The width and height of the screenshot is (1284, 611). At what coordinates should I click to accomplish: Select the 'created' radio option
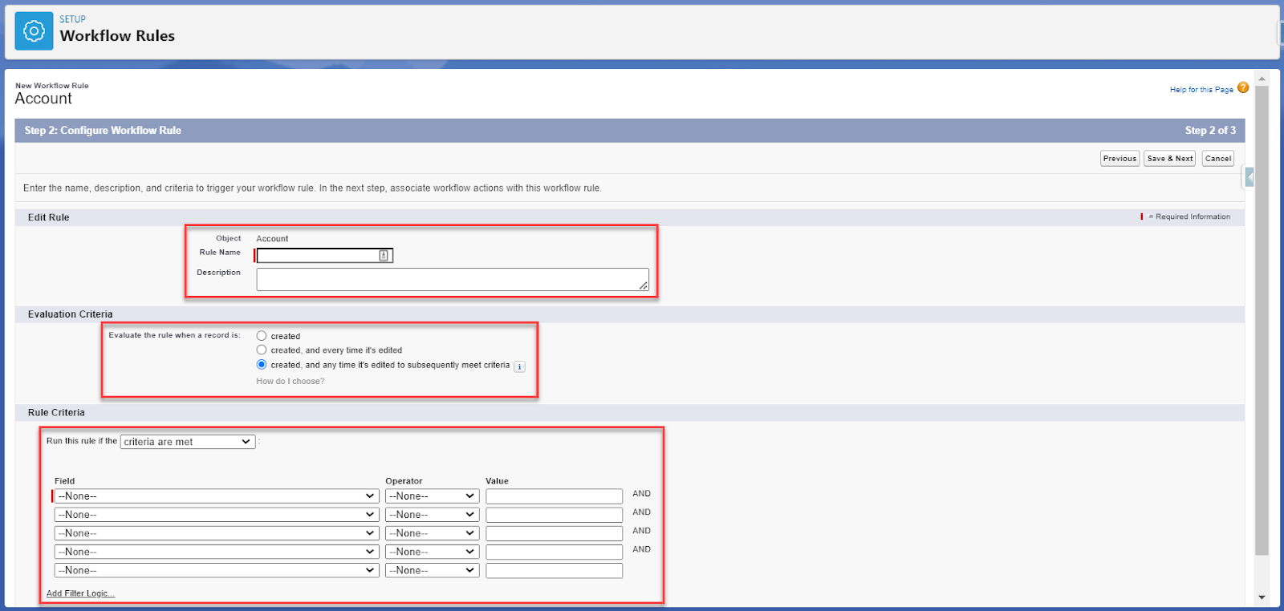(262, 336)
